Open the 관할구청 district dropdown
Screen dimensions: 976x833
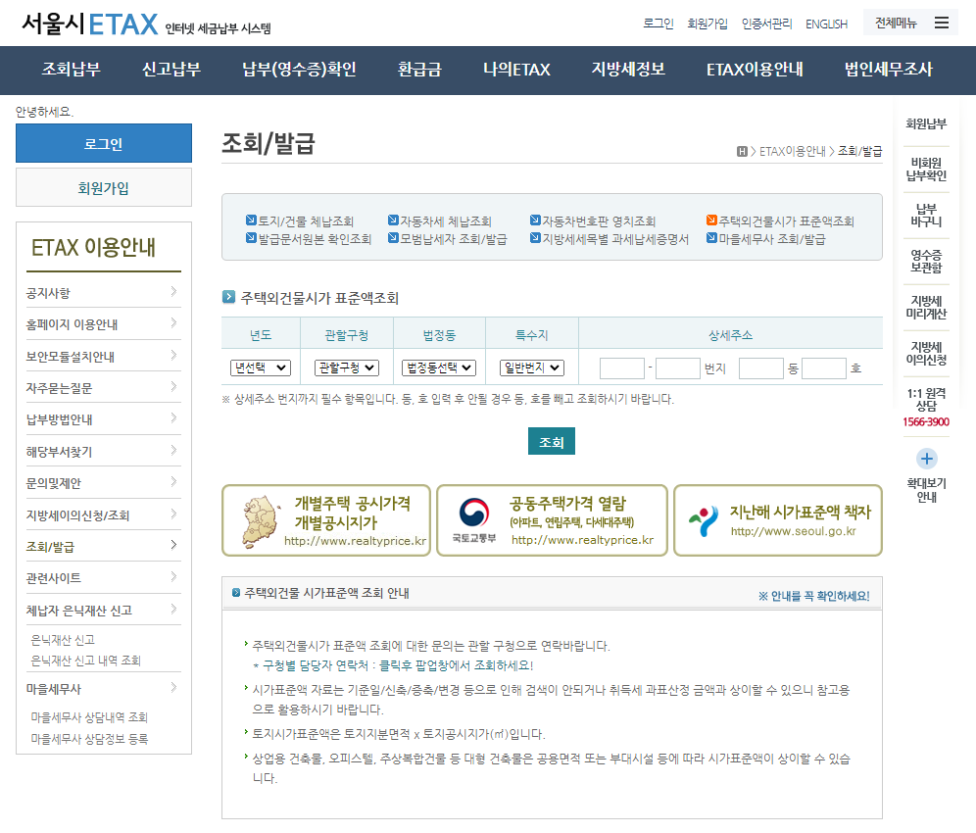click(x=347, y=367)
